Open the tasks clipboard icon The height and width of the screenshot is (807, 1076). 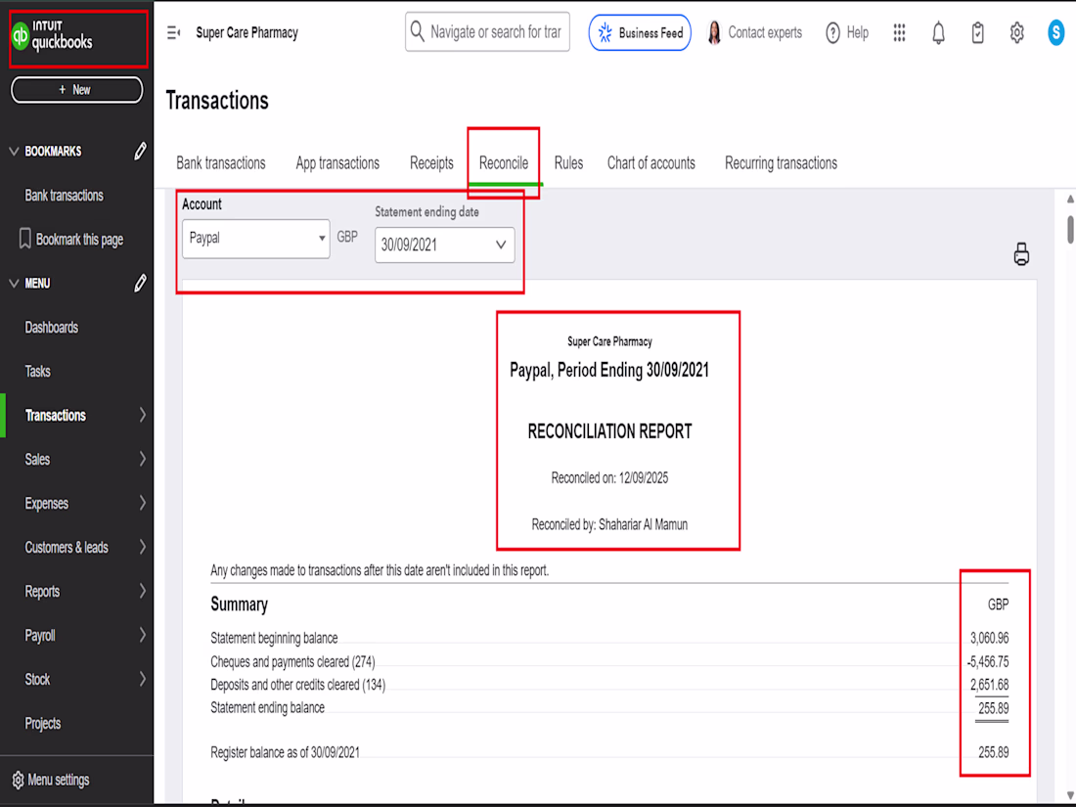977,32
